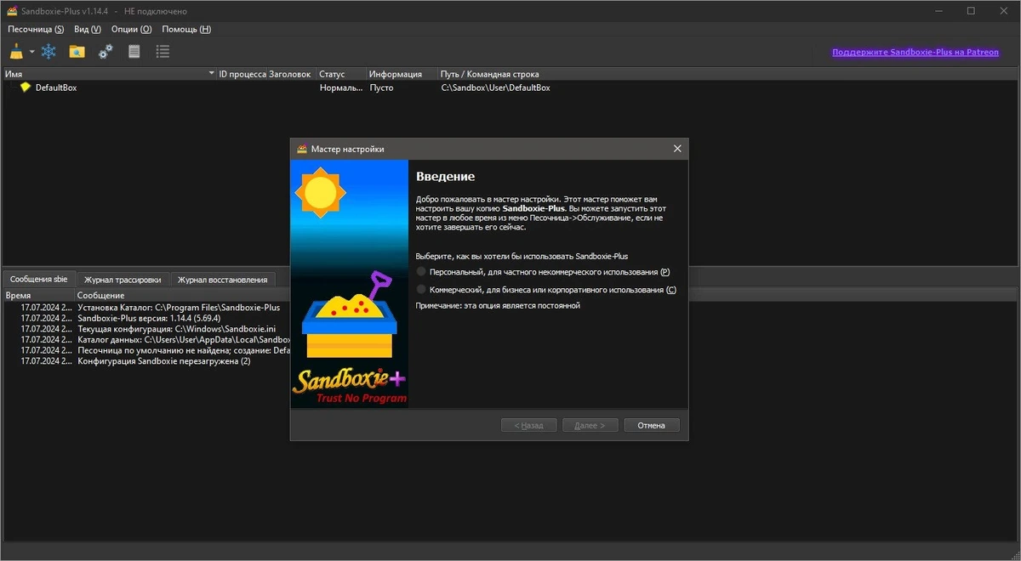
Task: Click the snowflake toolbar icon
Action: coord(49,52)
